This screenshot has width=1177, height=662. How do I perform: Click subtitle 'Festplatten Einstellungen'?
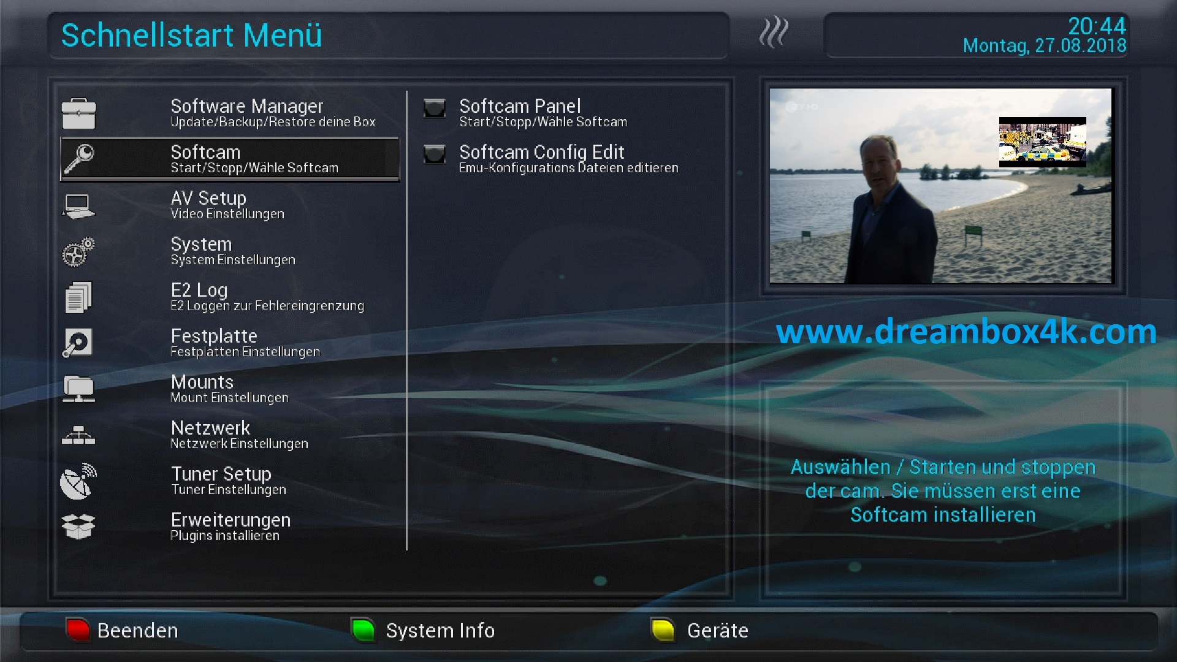tap(245, 352)
